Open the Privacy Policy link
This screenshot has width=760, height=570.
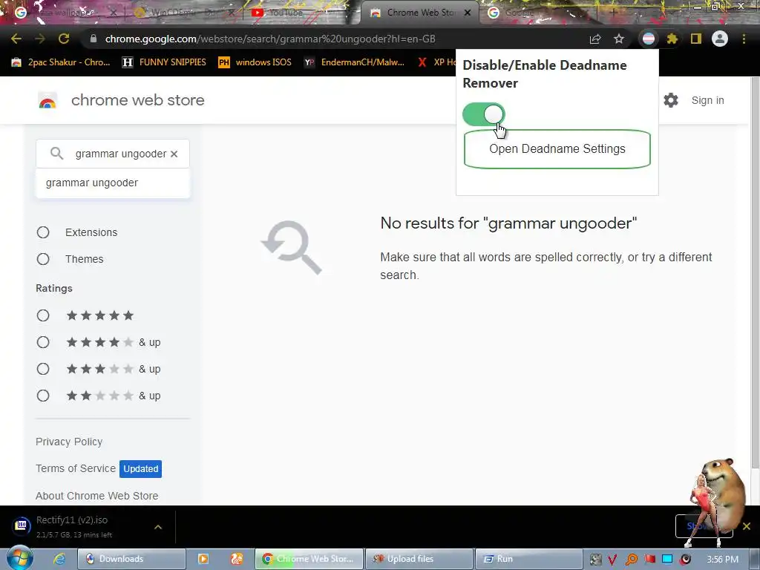[69, 442]
